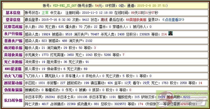Click the zombie level avatar thumbnail
Screen dimensions: 210x109
tap(170, 33)
